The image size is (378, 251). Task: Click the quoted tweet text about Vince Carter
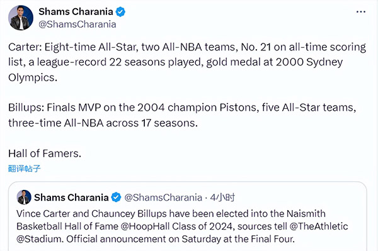pyautogui.click(x=182, y=226)
